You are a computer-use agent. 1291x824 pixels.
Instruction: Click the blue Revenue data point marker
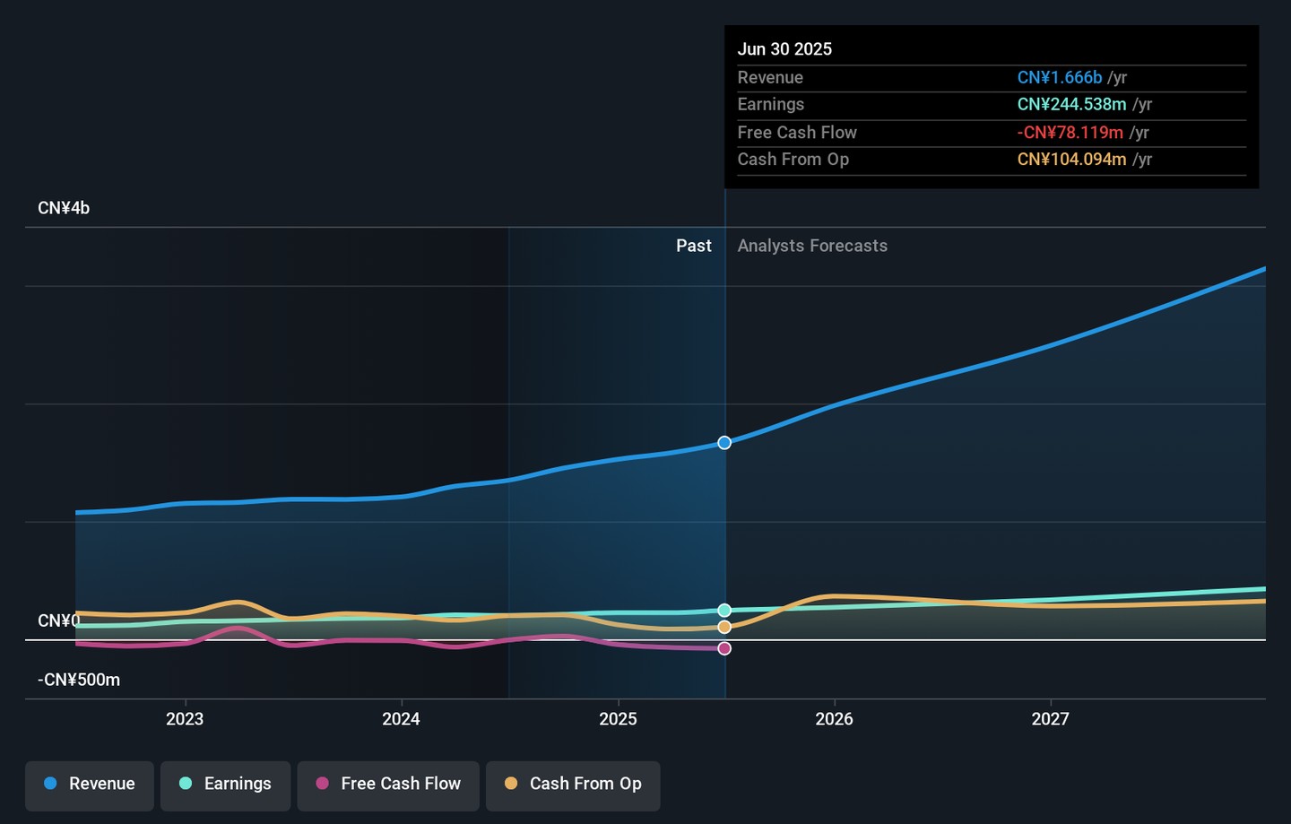(x=724, y=443)
